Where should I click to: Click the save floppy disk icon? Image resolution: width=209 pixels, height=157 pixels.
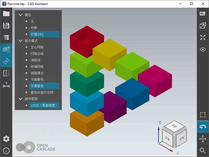6,25
